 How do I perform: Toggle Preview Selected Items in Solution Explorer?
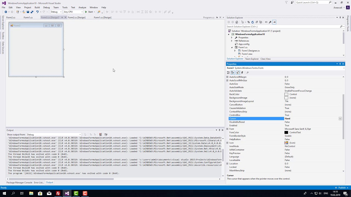pyautogui.click(x=274, y=22)
